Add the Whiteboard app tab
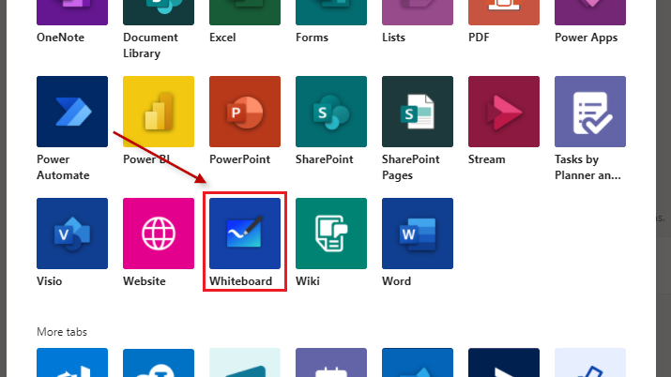The width and height of the screenshot is (671, 377). (245, 234)
